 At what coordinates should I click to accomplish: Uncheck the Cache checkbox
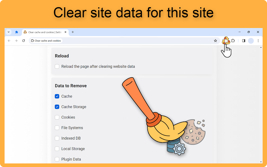click(57, 96)
